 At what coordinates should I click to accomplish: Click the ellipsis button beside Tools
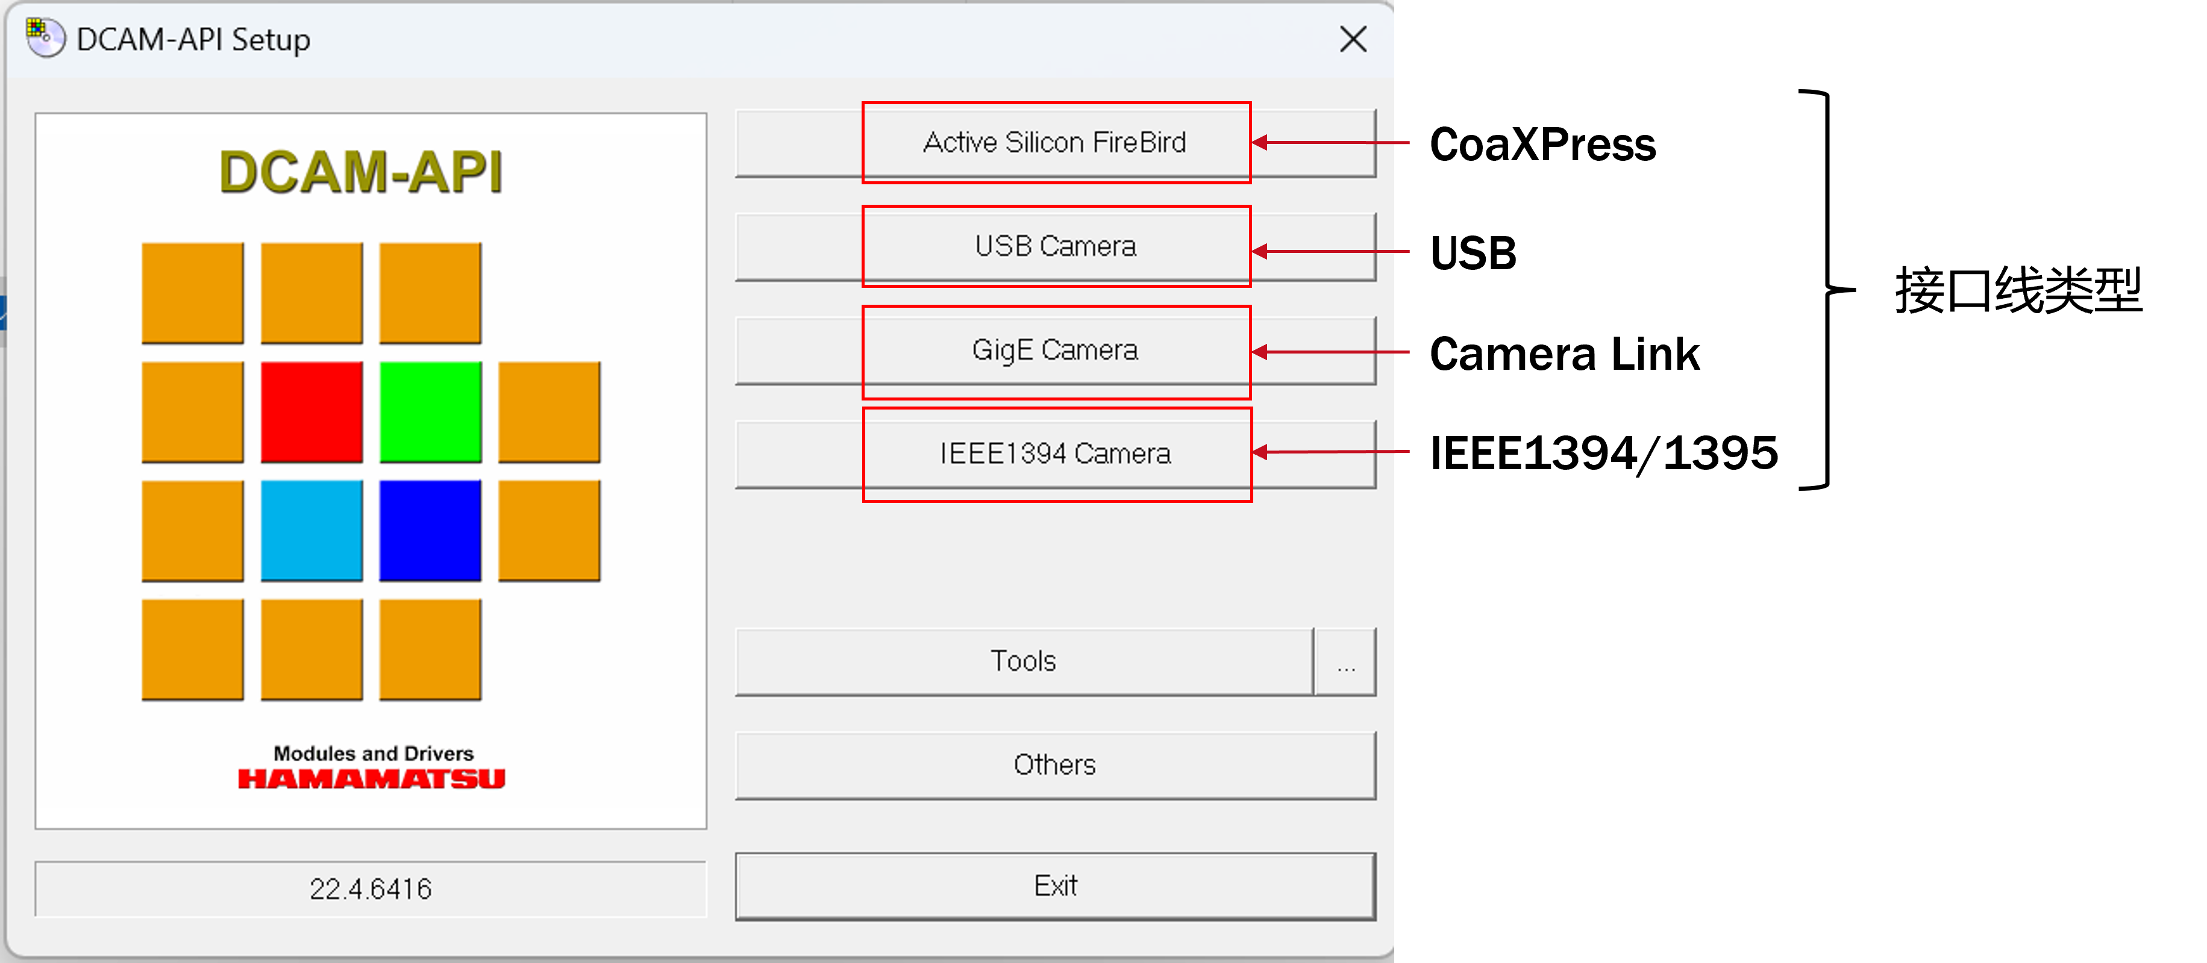1346,661
